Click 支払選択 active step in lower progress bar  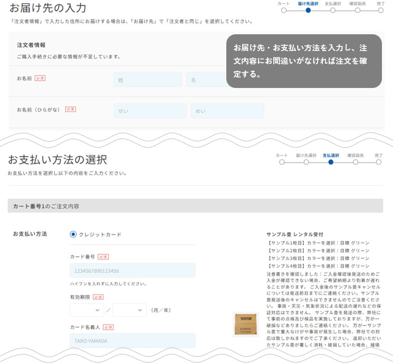pyautogui.click(x=331, y=162)
